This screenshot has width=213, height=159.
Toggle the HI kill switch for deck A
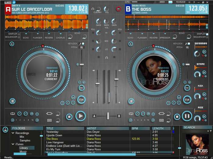(93, 33)
